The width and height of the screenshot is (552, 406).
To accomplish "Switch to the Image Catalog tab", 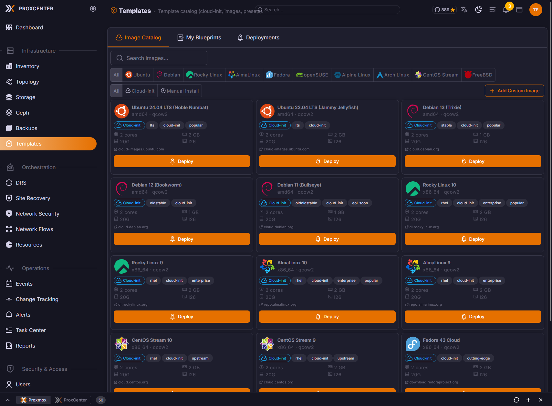I will [x=138, y=37].
